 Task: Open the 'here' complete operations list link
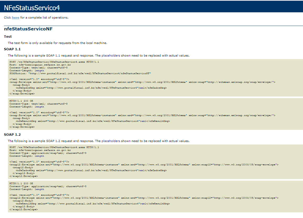pyautogui.click(x=15, y=18)
